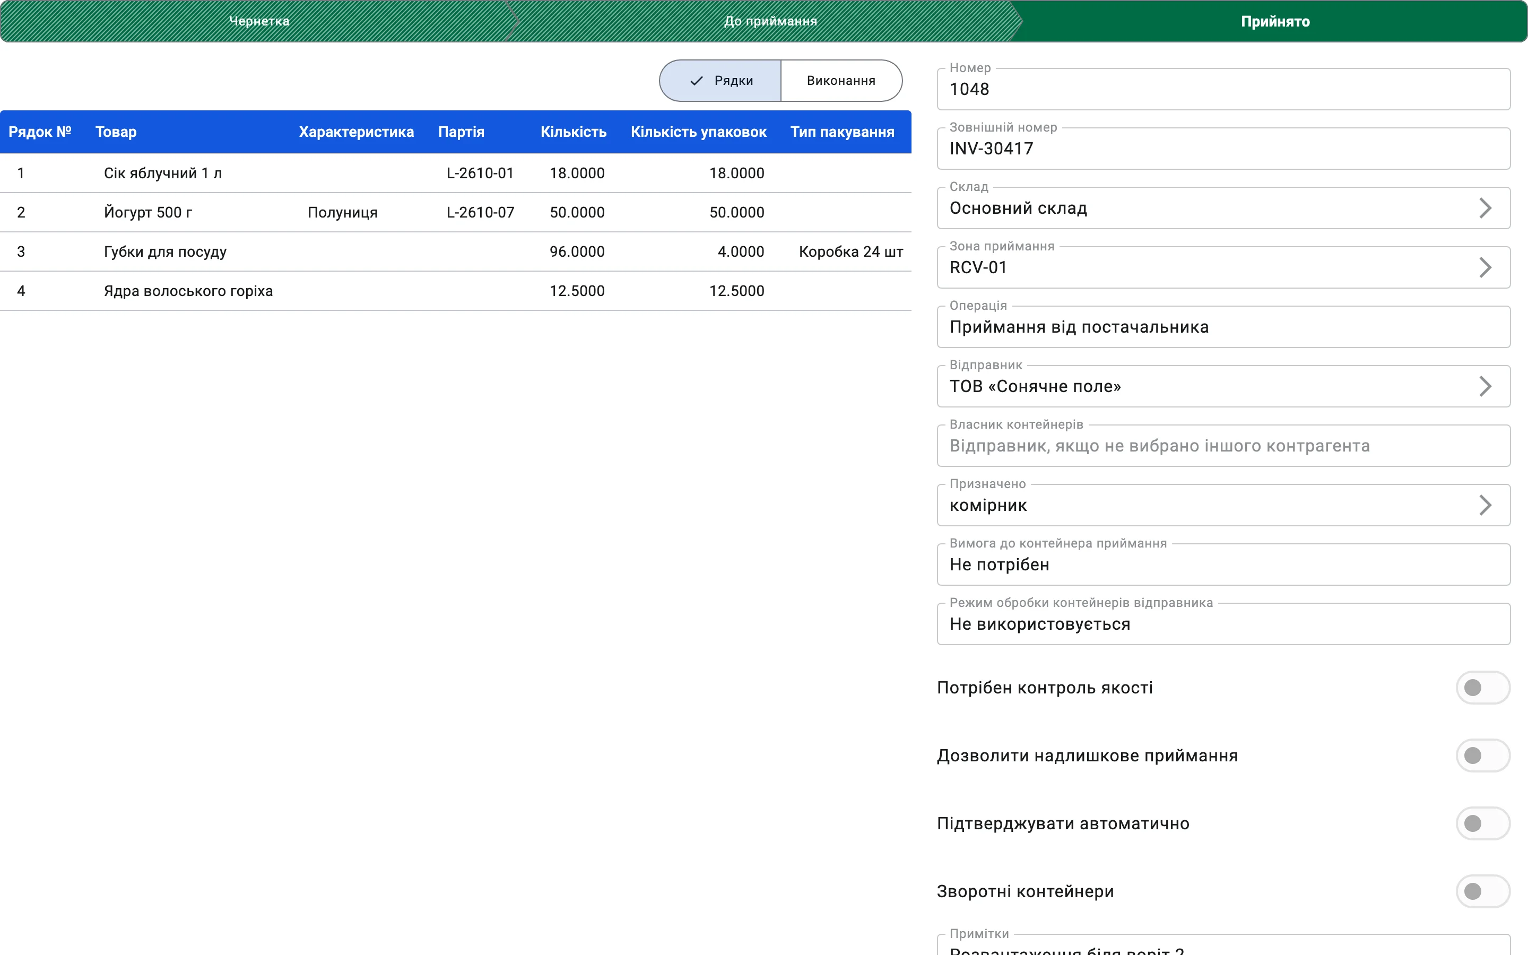Toggle Потрібен контроль якості switch
1528x955 pixels.
(1482, 687)
